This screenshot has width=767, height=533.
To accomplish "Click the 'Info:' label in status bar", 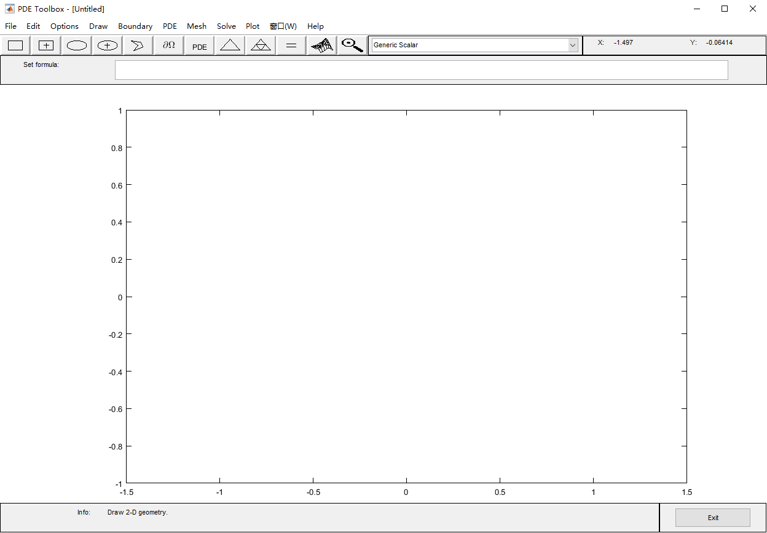I will (84, 512).
